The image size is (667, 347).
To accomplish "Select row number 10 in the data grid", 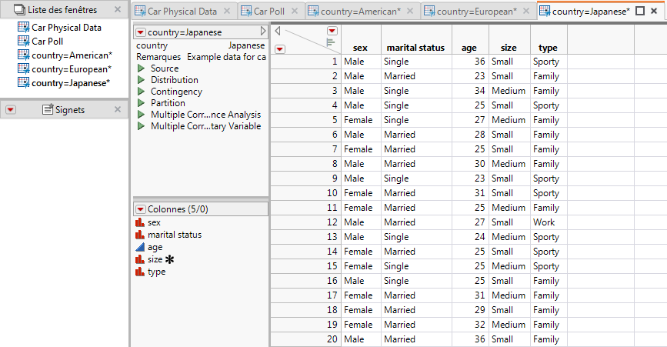I will (332, 193).
